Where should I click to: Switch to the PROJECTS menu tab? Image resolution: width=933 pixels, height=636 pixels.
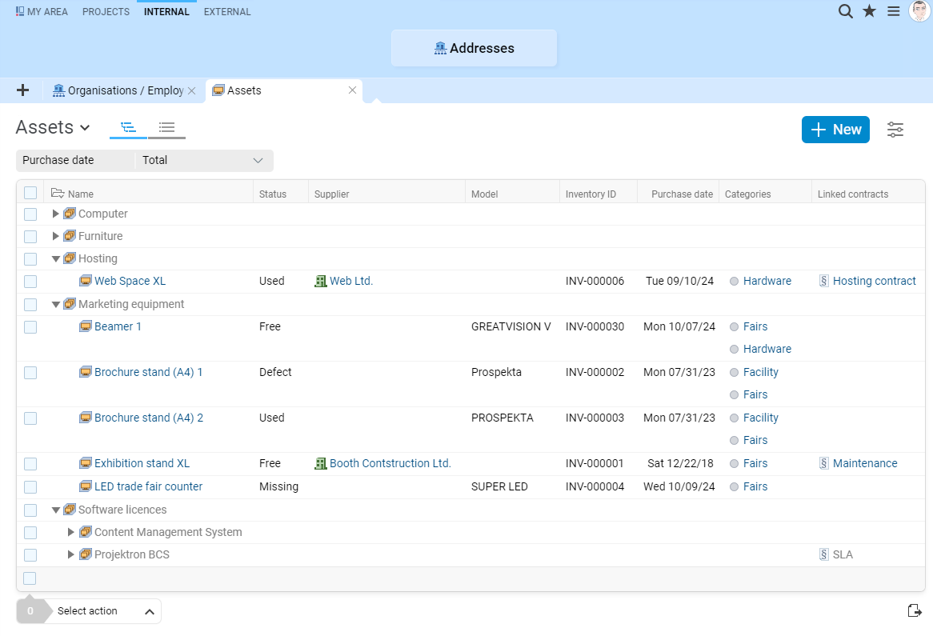point(106,12)
